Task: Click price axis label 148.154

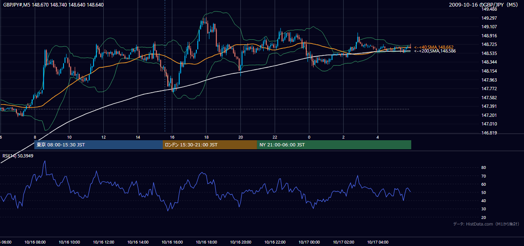Action: click(489, 71)
